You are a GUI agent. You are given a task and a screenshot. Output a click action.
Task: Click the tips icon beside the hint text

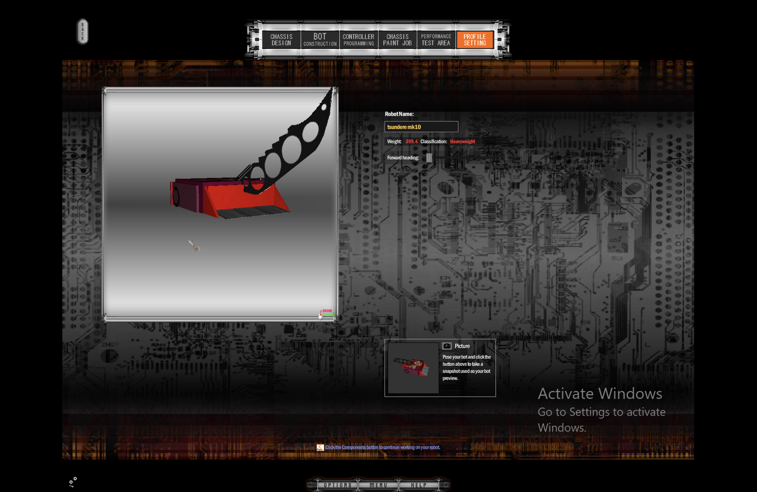point(320,447)
